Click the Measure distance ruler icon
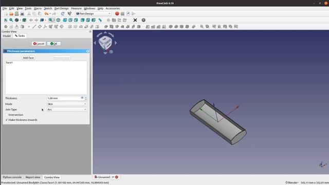The height and width of the screenshot is (185, 329). click(100, 20)
